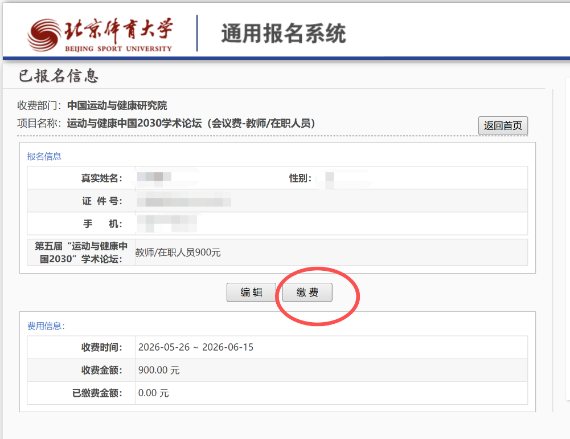Screen dimensions: 570x439
Task: Click the 费用信息 section label
Action: (x=46, y=326)
